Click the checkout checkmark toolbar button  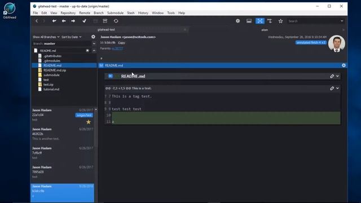(x=84, y=21)
